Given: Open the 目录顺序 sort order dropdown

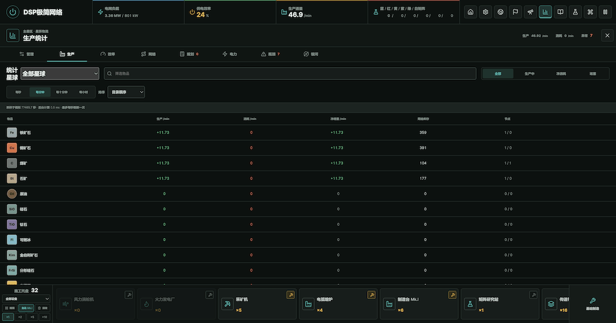Looking at the screenshot, I should [126, 92].
